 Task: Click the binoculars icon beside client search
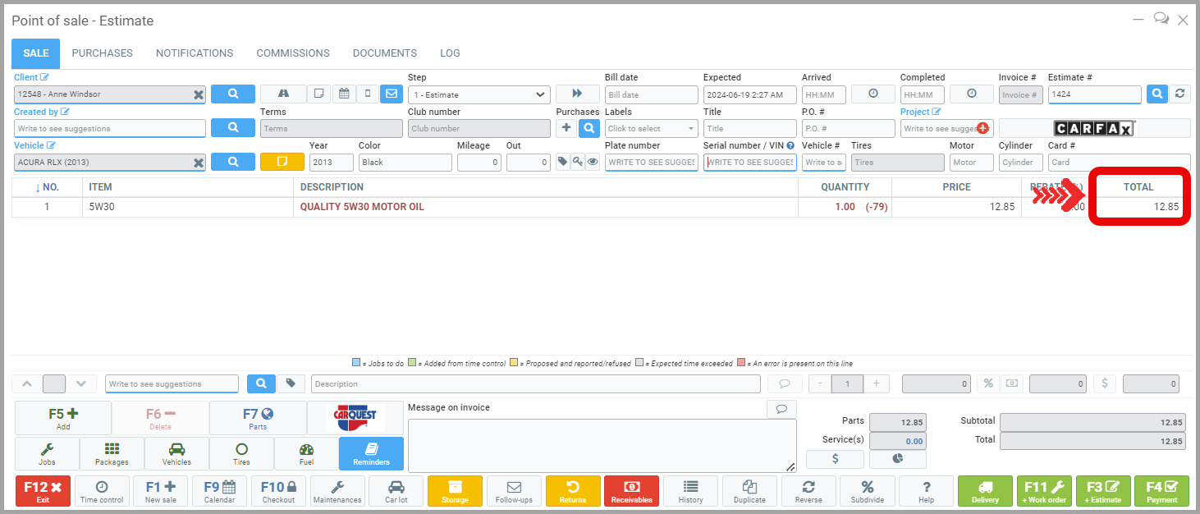click(283, 94)
